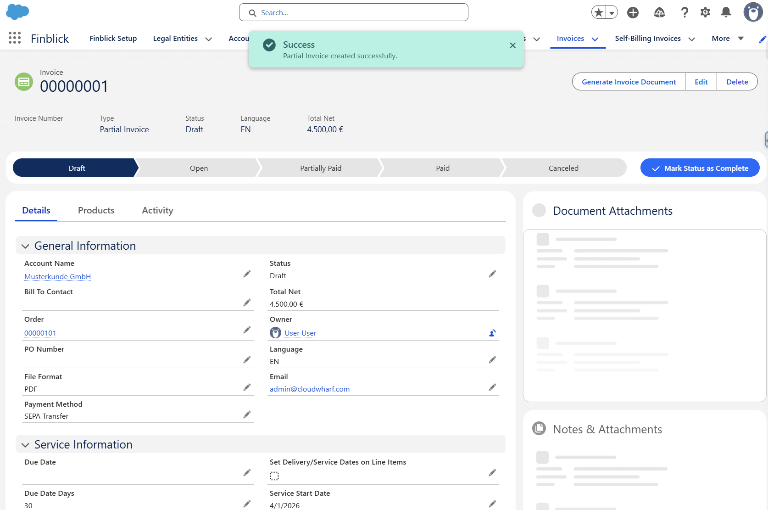This screenshot has width=768, height=510.
Task: Edit the PO Number field pencil
Action: pyautogui.click(x=247, y=360)
